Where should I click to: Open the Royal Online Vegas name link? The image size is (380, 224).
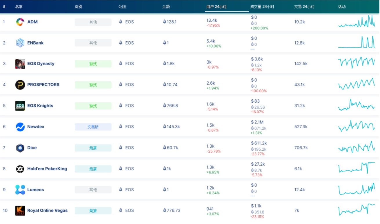(x=47, y=210)
